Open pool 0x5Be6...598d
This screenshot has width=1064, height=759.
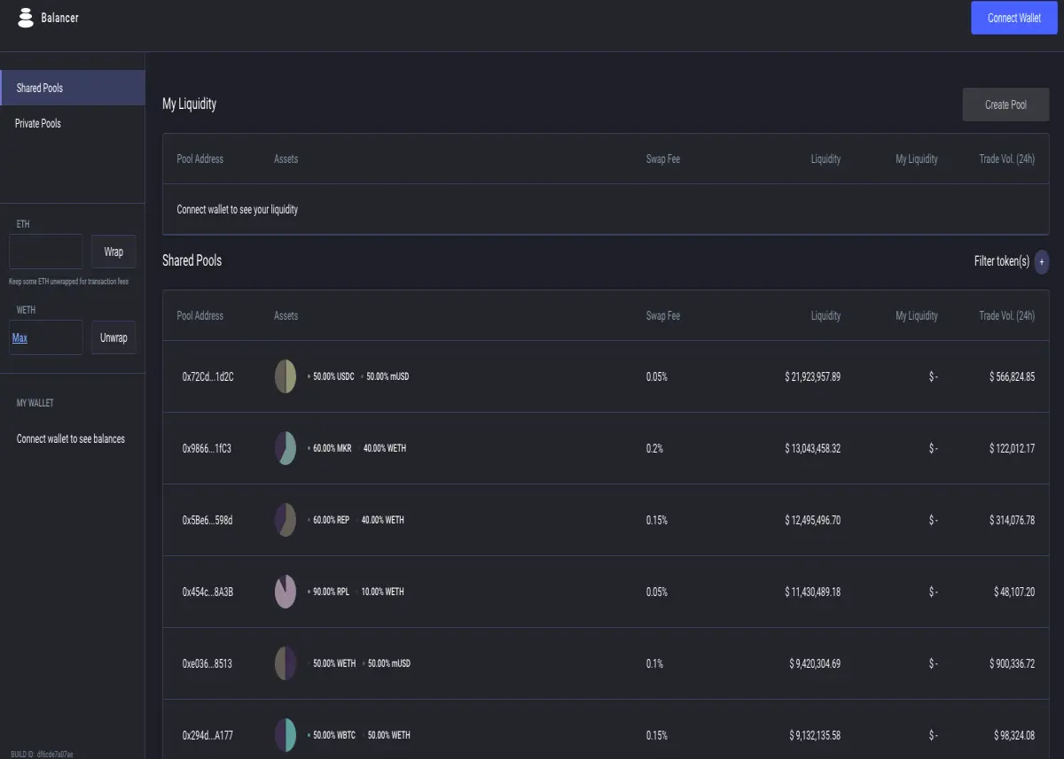pyautogui.click(x=207, y=520)
